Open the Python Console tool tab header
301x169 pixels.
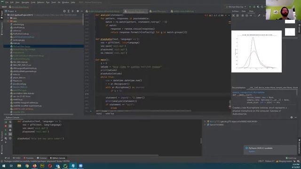(x=13, y=117)
